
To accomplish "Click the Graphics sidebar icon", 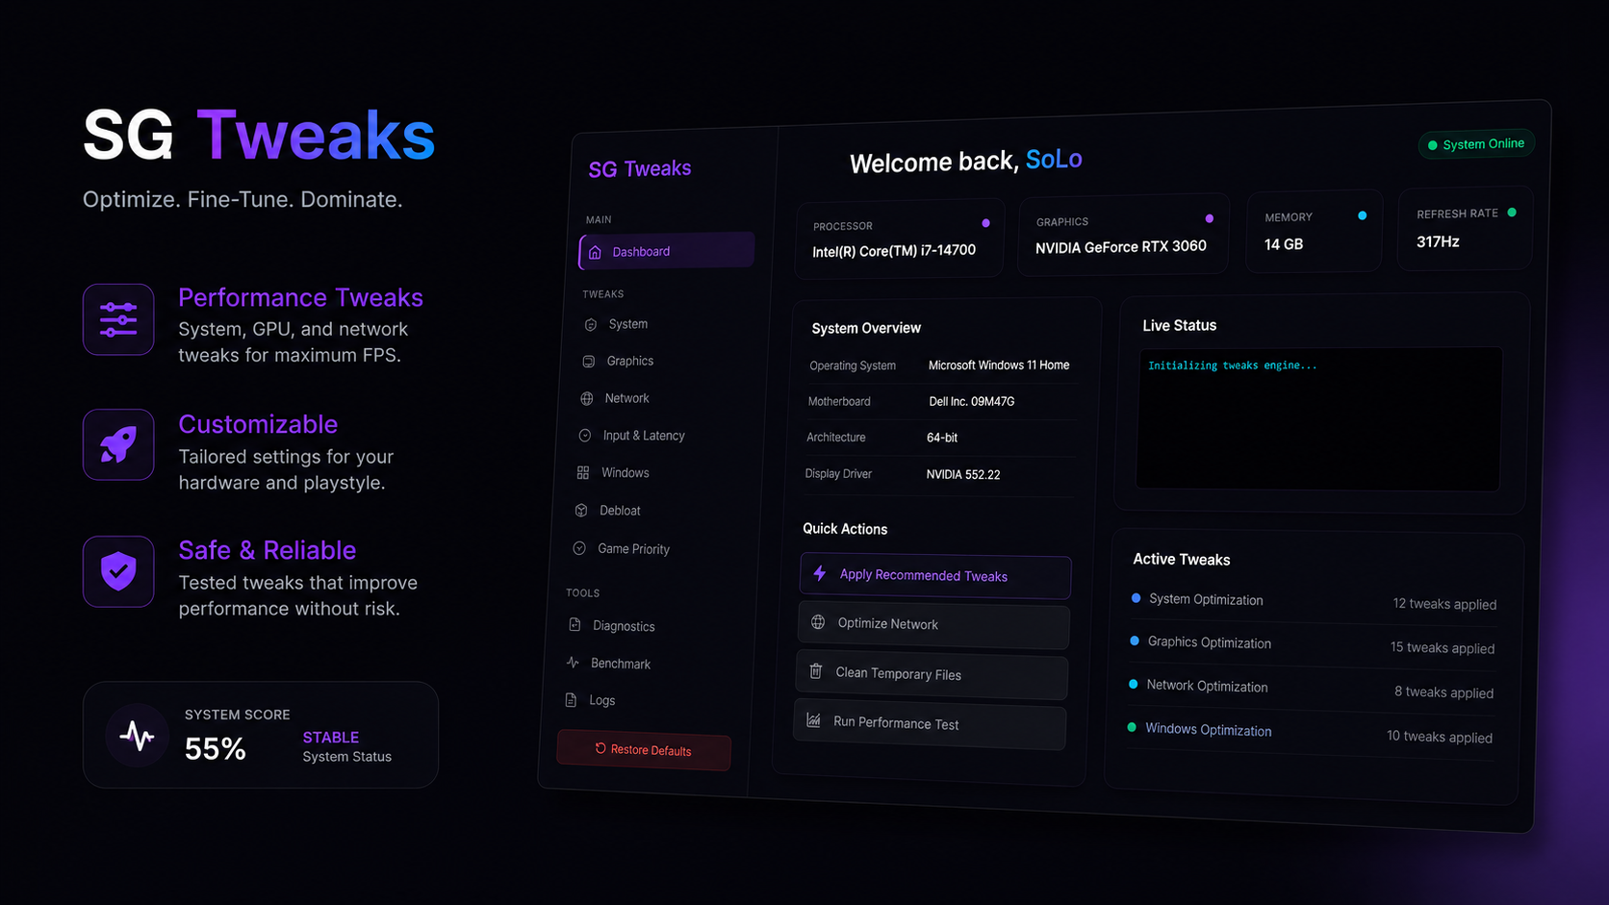I will (x=589, y=362).
